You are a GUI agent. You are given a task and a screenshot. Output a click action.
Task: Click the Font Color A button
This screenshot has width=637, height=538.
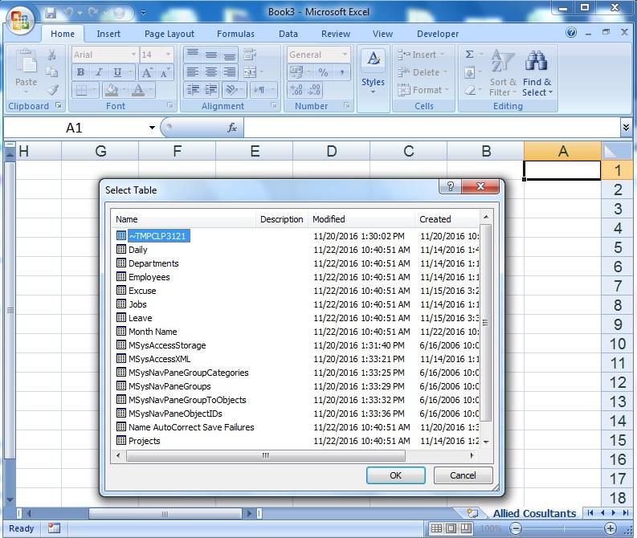[x=138, y=90]
